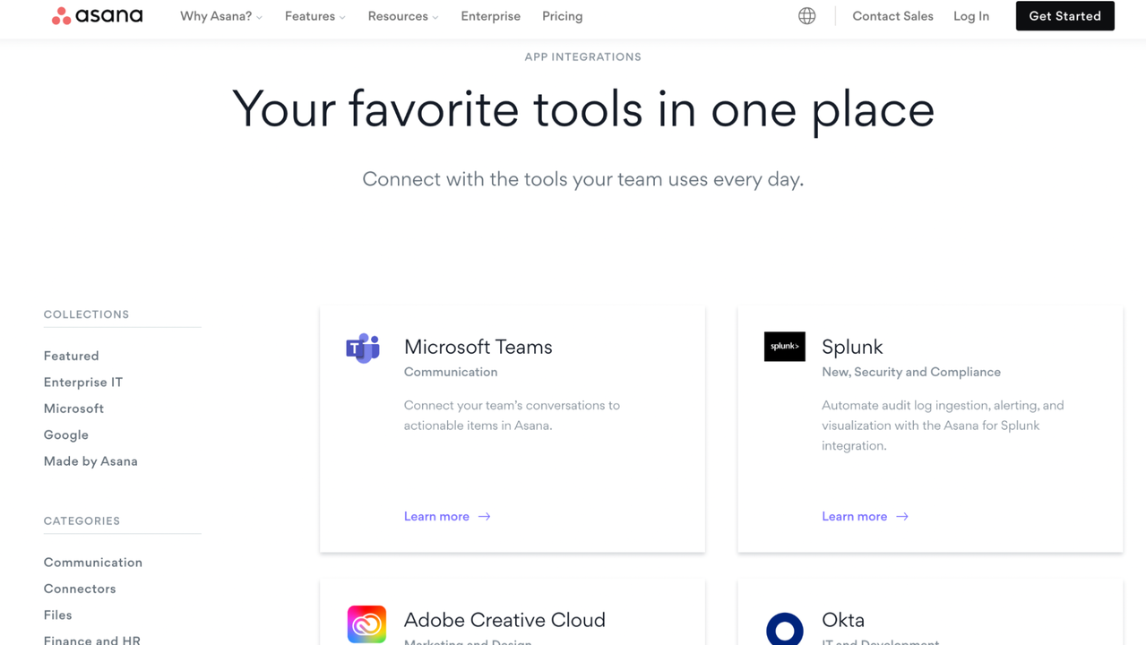
Task: Click the arrow beside Microsoft Teams Learn more
Action: pyautogui.click(x=485, y=517)
